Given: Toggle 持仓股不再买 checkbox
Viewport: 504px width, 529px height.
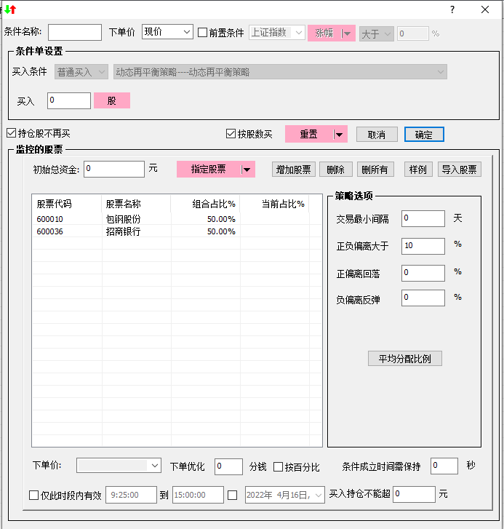Looking at the screenshot, I should click(11, 133).
